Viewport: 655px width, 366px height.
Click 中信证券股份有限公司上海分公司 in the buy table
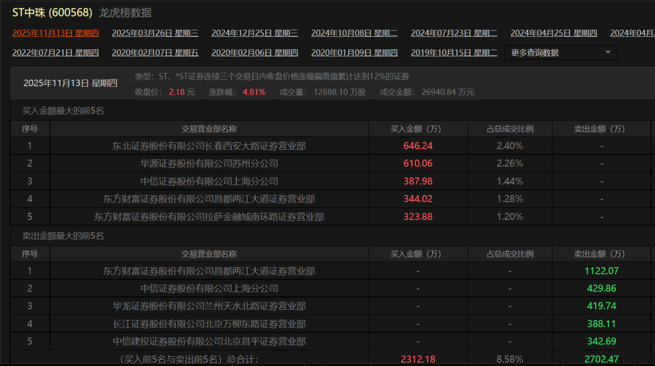209,182
